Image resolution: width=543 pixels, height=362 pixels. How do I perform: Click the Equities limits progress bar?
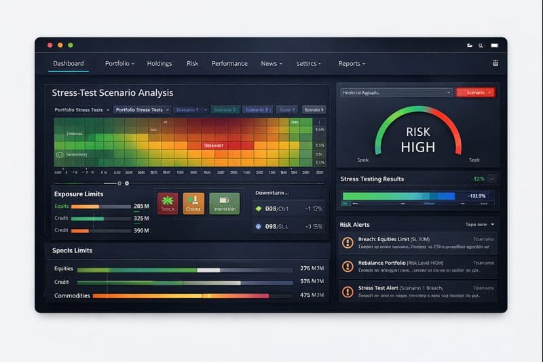(x=185, y=270)
